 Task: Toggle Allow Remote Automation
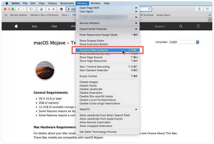108,122
